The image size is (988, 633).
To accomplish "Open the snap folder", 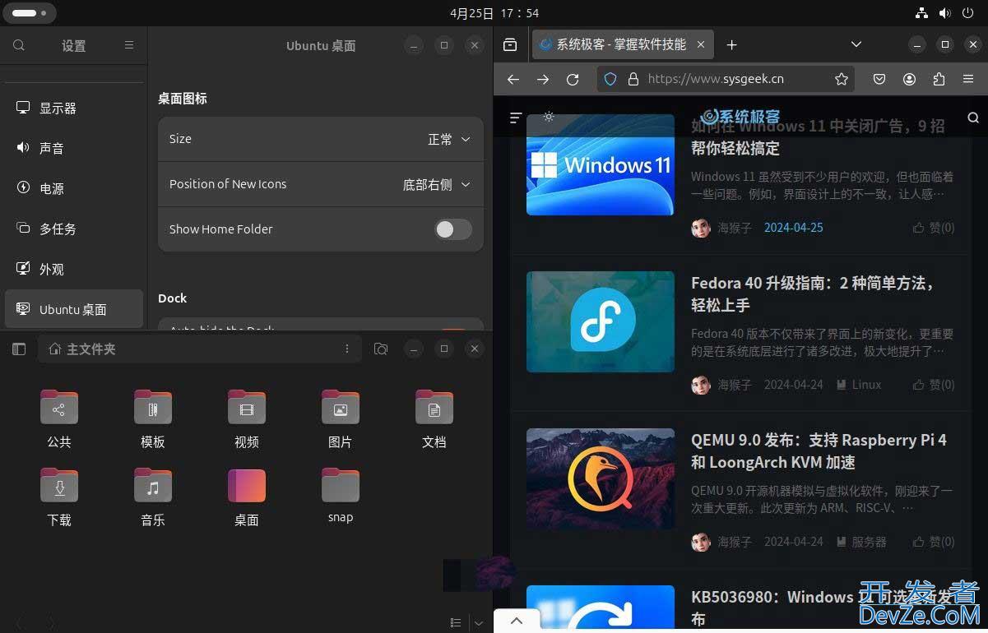I will pyautogui.click(x=341, y=496).
